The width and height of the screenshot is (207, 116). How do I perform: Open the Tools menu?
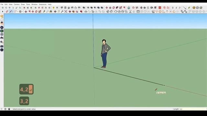pyautogui.click(x=28, y=4)
